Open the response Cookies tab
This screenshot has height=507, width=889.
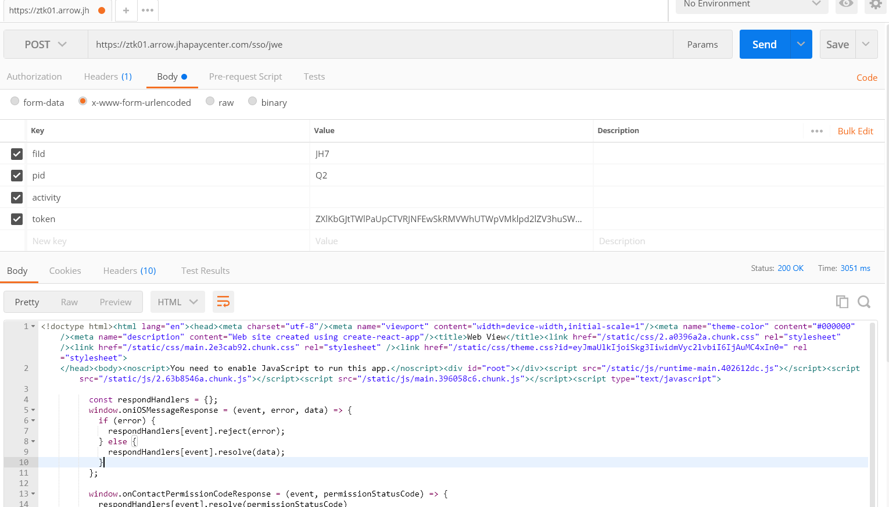pos(65,271)
